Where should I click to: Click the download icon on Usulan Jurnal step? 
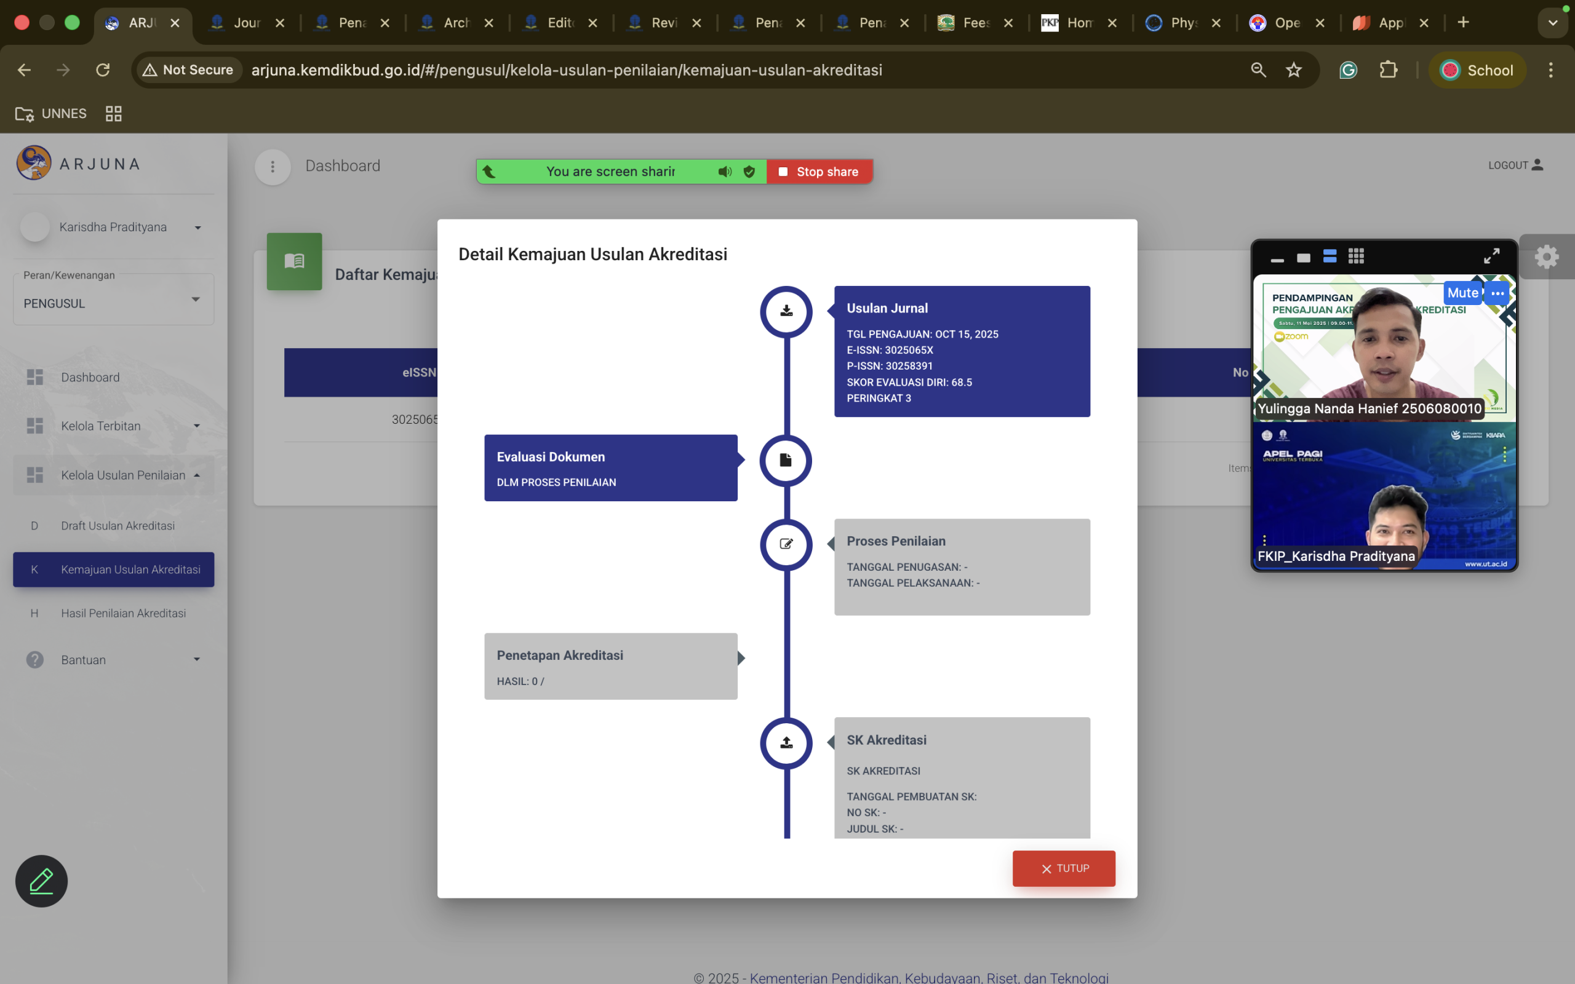coord(785,311)
